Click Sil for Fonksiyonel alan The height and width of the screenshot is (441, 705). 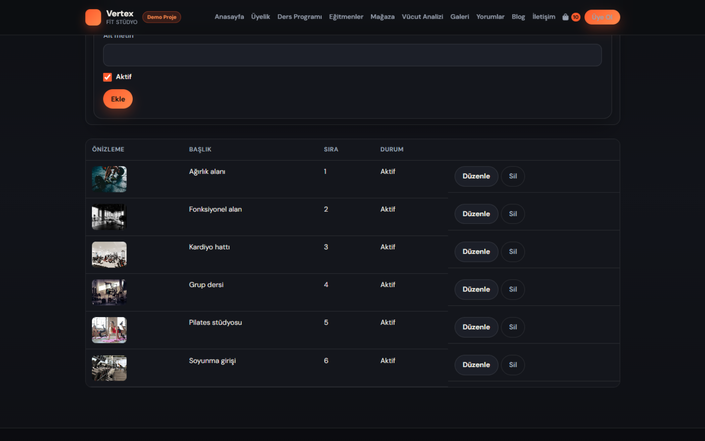513,214
